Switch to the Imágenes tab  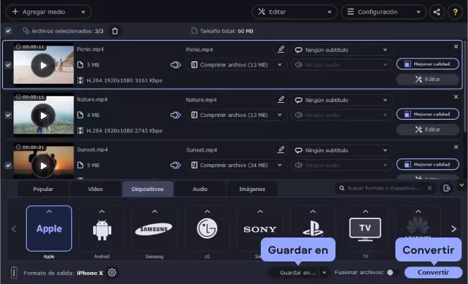[252, 189]
